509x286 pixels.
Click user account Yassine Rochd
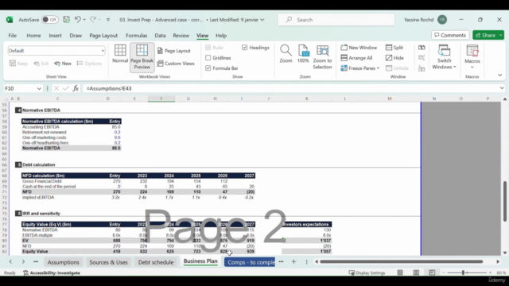(425, 20)
